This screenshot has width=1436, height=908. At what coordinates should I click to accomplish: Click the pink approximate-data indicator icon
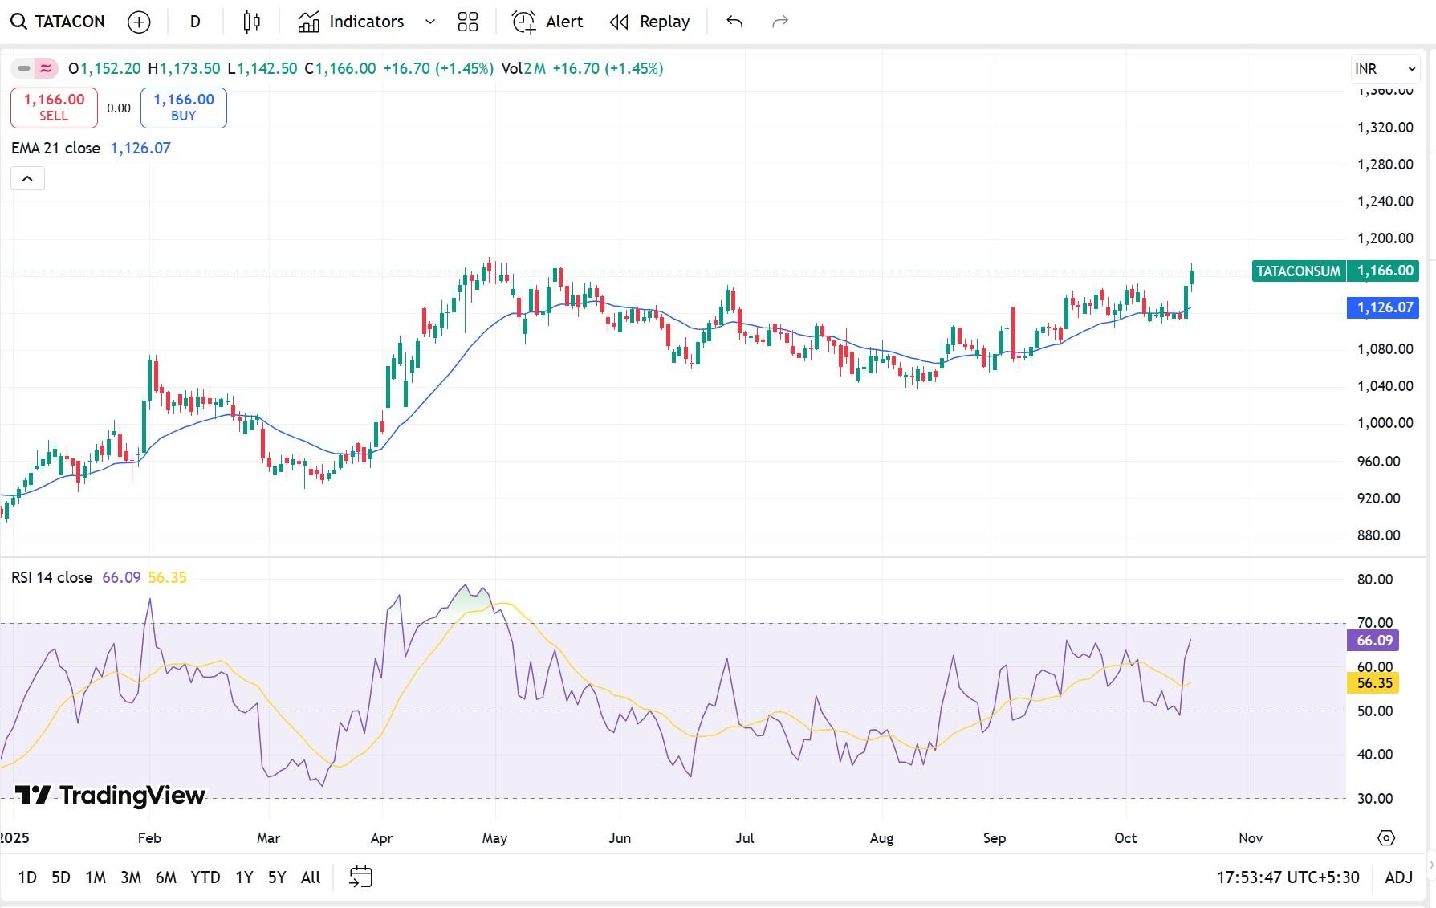click(46, 69)
